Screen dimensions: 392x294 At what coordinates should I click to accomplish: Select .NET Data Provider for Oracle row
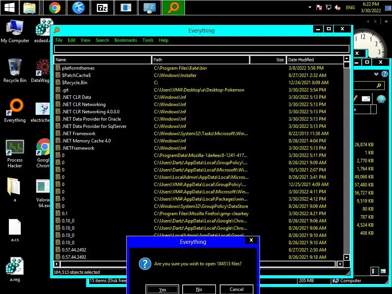coord(199,119)
